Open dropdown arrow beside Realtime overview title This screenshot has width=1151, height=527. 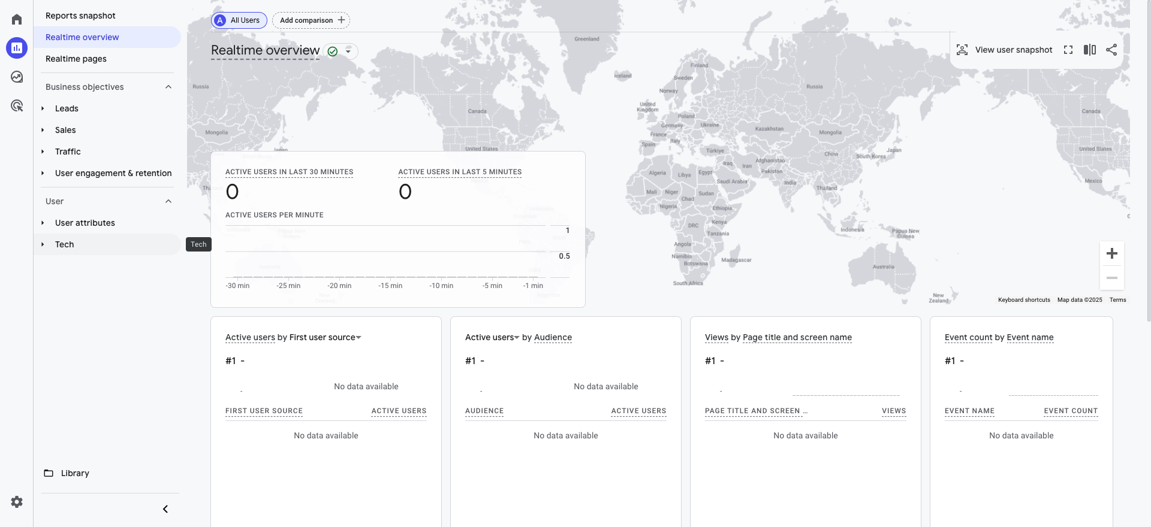click(348, 52)
